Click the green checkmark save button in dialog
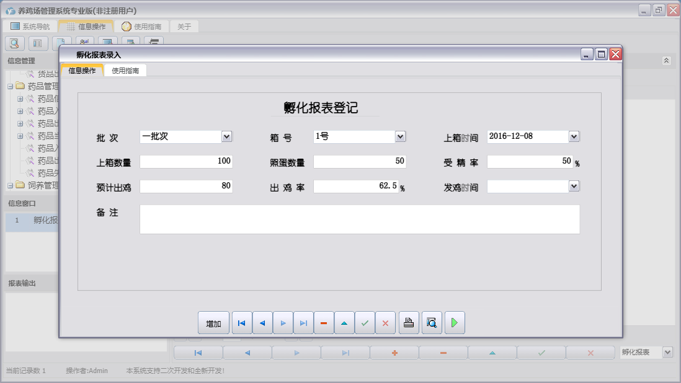Viewport: 681px width, 383px height. [x=365, y=323]
